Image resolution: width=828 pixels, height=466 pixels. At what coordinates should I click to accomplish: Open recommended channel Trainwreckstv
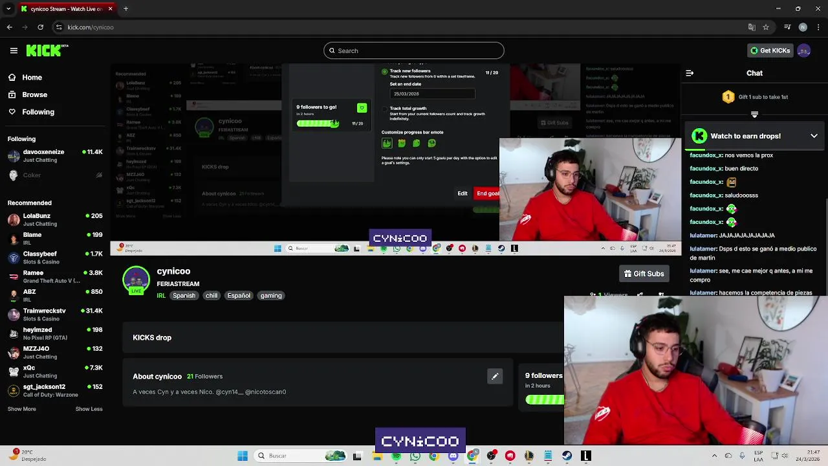[x=55, y=314]
